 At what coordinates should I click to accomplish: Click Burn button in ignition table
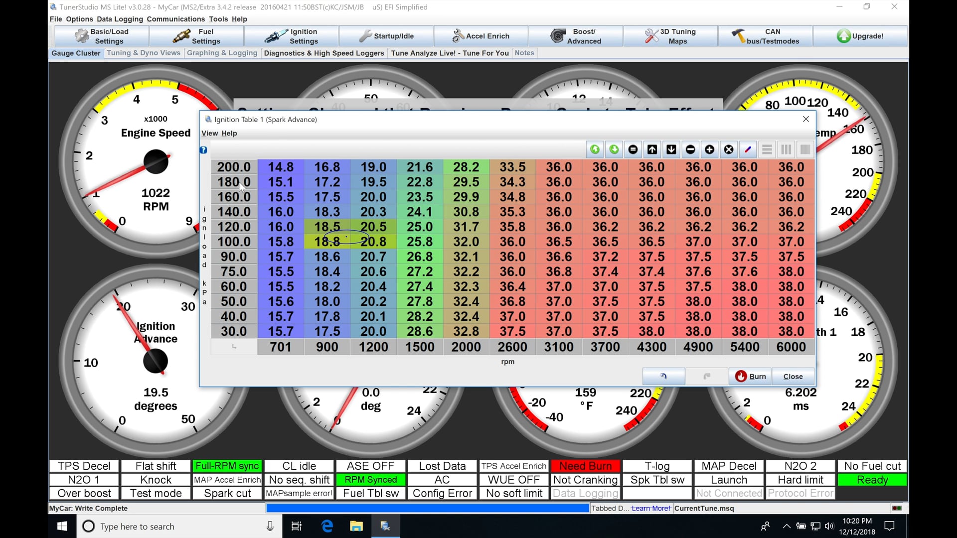click(x=750, y=377)
